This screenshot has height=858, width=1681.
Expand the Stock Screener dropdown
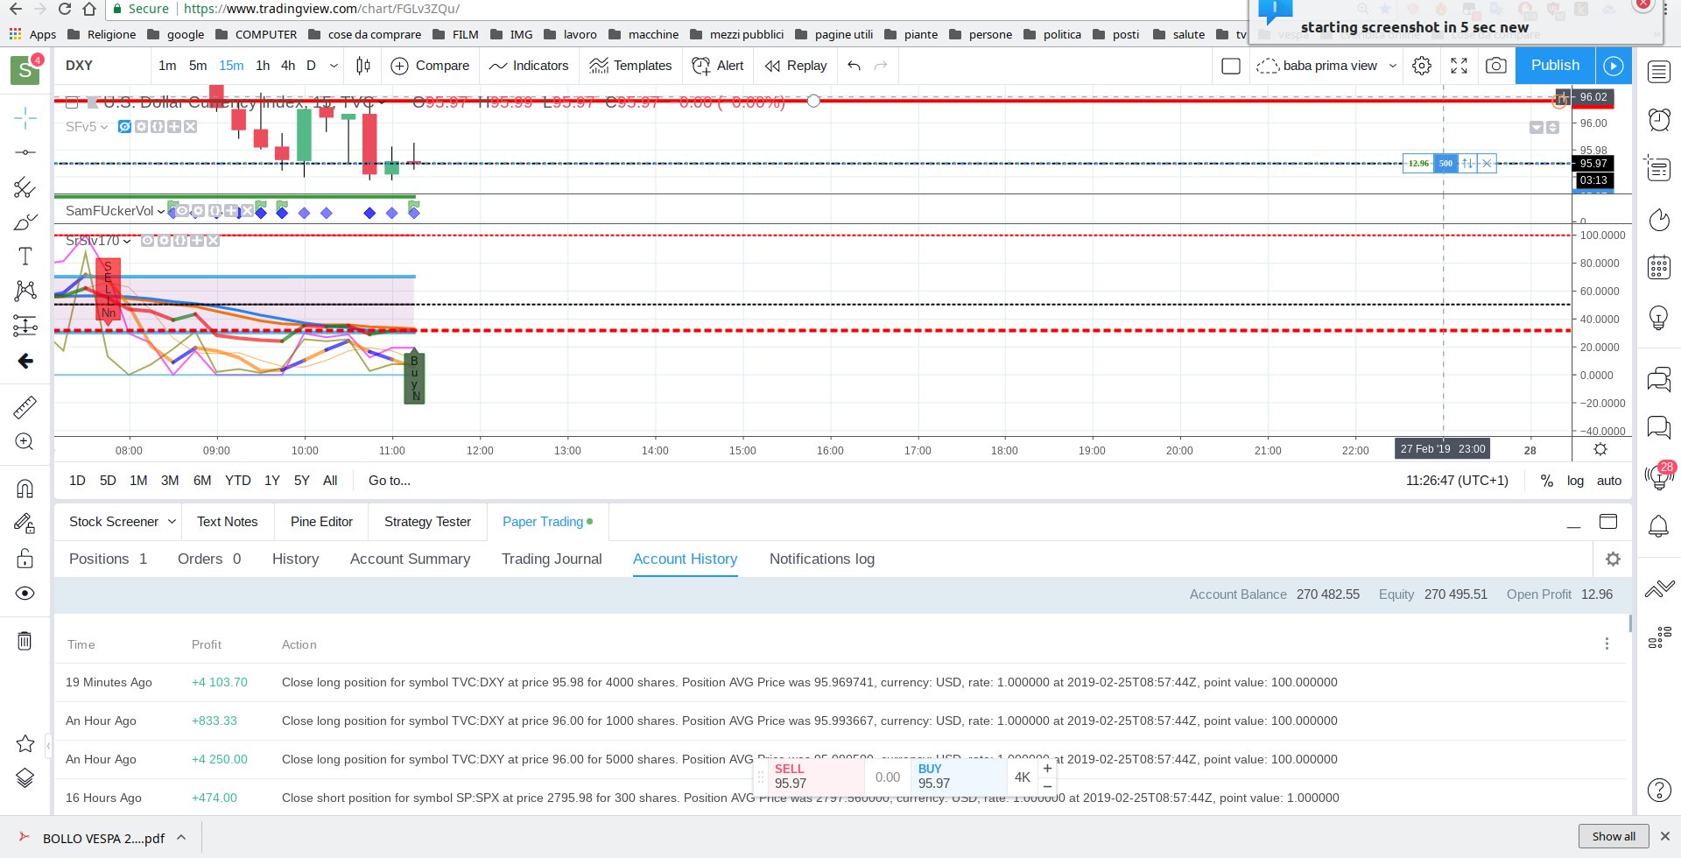click(172, 522)
